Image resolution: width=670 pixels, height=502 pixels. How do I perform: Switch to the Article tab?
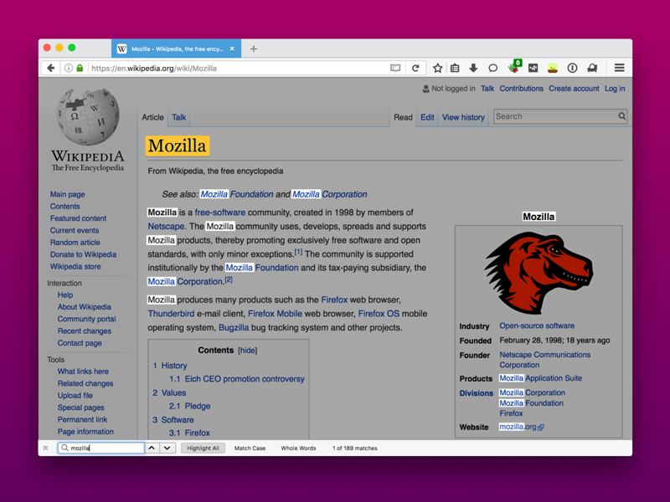pyautogui.click(x=152, y=117)
